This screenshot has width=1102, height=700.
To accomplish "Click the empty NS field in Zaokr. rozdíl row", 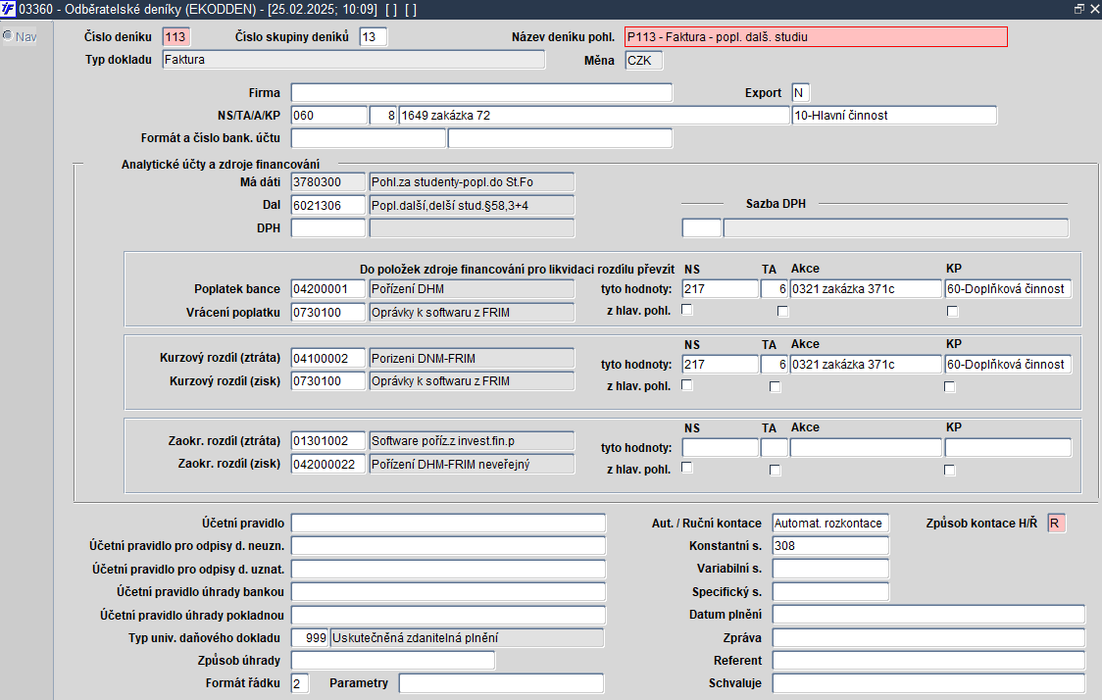I will coord(721,448).
